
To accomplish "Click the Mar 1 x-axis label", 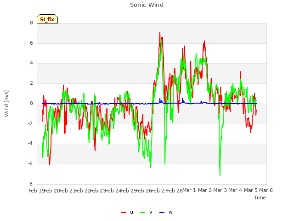I will [189, 190].
